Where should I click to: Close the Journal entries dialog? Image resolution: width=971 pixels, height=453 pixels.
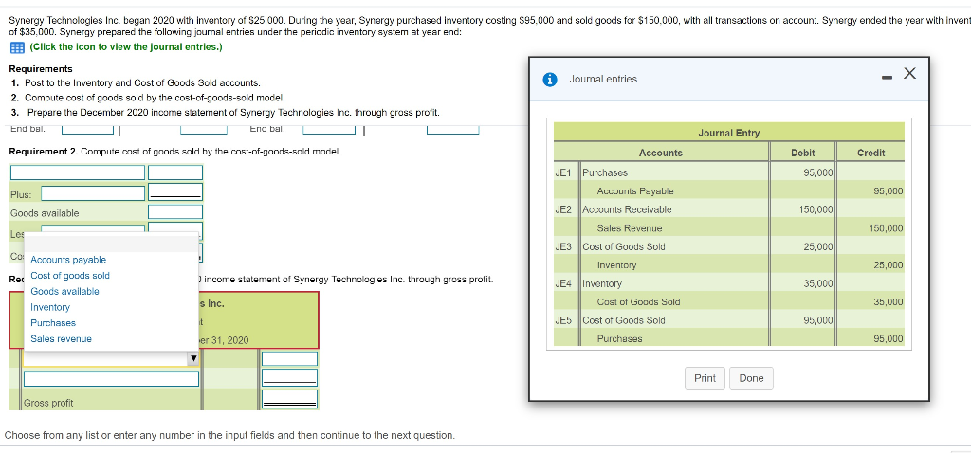(x=909, y=74)
